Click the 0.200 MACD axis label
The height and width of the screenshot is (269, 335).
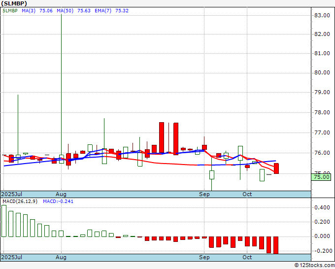[322, 222]
